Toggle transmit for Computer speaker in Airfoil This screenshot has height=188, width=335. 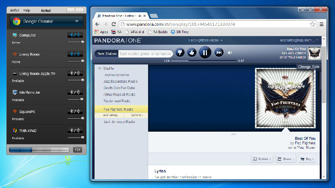coord(75,35)
